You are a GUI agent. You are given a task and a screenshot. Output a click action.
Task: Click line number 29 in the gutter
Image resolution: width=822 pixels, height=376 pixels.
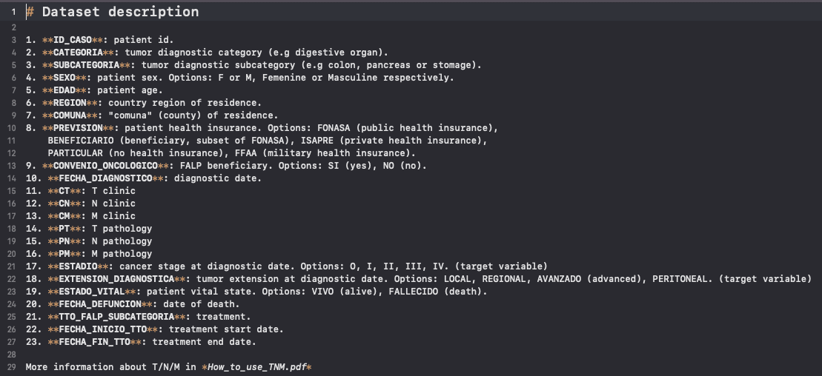12,367
